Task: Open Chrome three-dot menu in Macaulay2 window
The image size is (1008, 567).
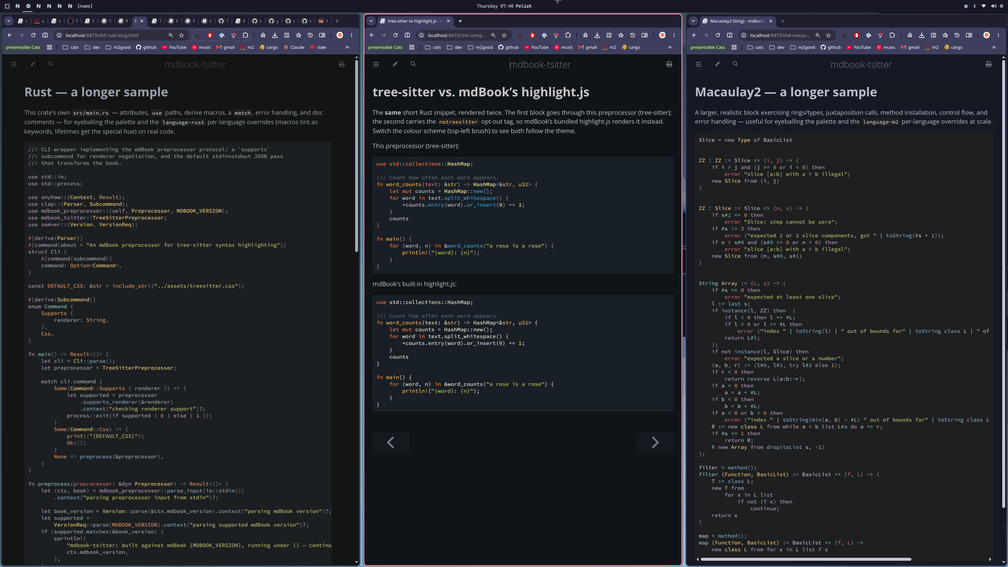Action: click(x=998, y=35)
